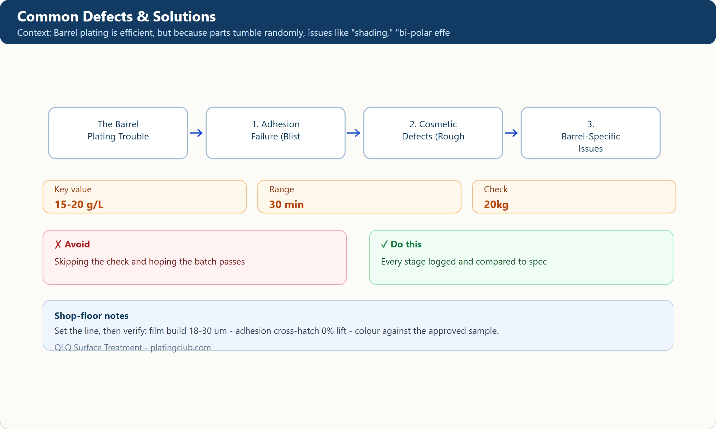The height and width of the screenshot is (429, 716).
Task: Select the '1. Adhesion Failure' step box
Action: click(x=276, y=133)
